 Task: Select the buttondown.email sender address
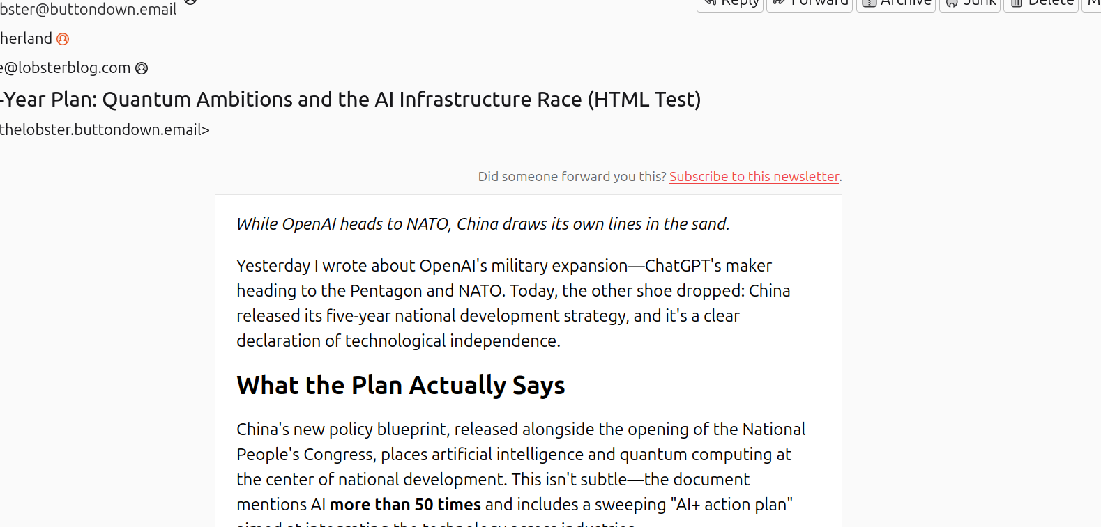click(89, 10)
